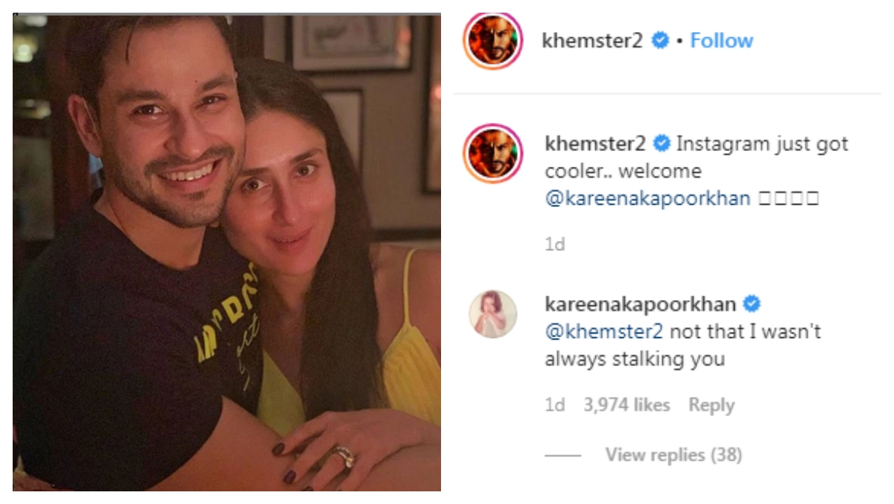Click the verified badge beside kareenakapoorkhan's comment name
Image resolution: width=894 pixels, height=504 pixels.
[752, 304]
